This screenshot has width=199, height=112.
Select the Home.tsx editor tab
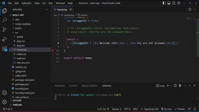tap(62, 10)
